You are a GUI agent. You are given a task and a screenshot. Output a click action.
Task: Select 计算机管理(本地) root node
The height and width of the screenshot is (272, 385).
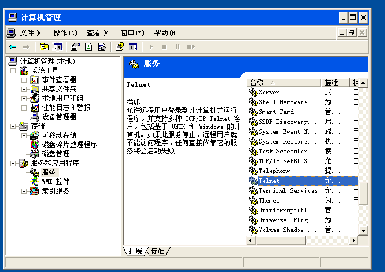coord(47,61)
